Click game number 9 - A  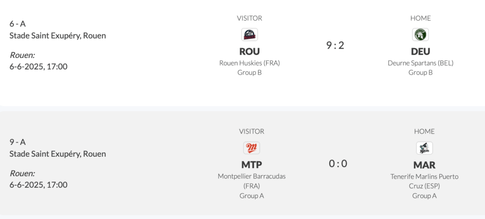(18, 142)
